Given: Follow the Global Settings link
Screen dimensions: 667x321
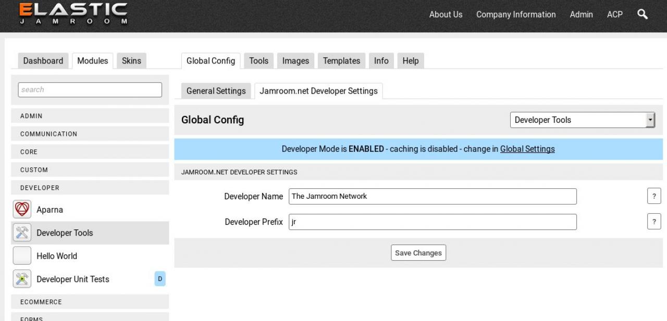Looking at the screenshot, I should [x=527, y=149].
